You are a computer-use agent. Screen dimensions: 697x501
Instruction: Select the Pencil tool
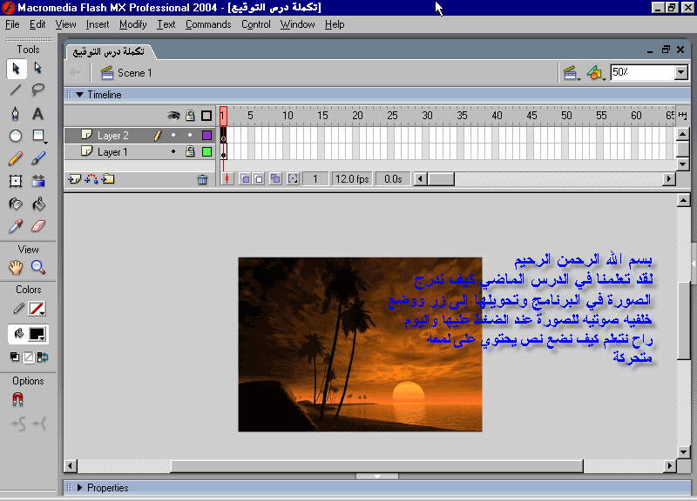(16, 158)
